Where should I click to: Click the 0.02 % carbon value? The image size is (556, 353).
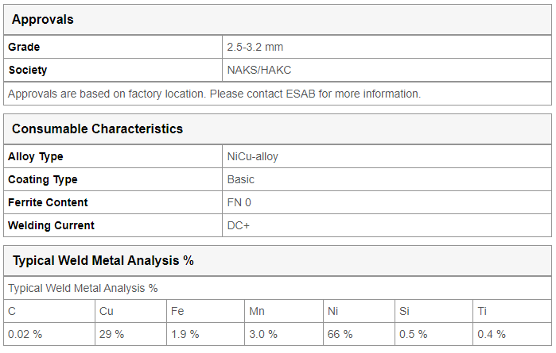tap(25, 334)
